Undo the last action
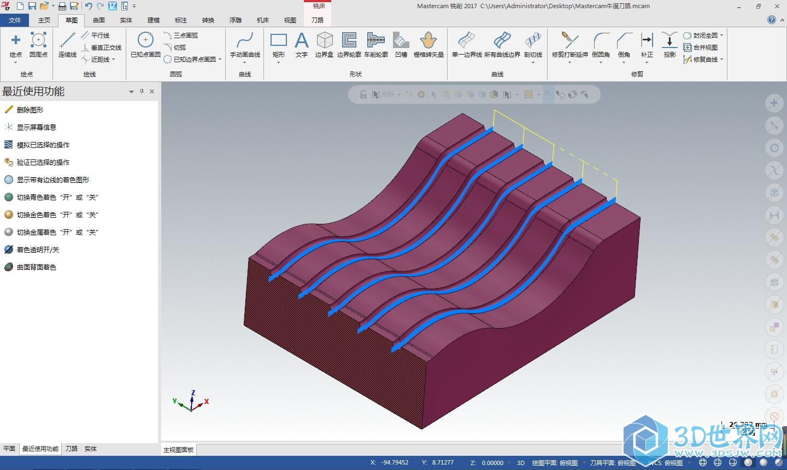The height and width of the screenshot is (470, 787). tap(89, 6)
